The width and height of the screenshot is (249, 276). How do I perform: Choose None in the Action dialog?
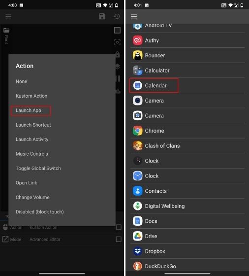(22, 81)
